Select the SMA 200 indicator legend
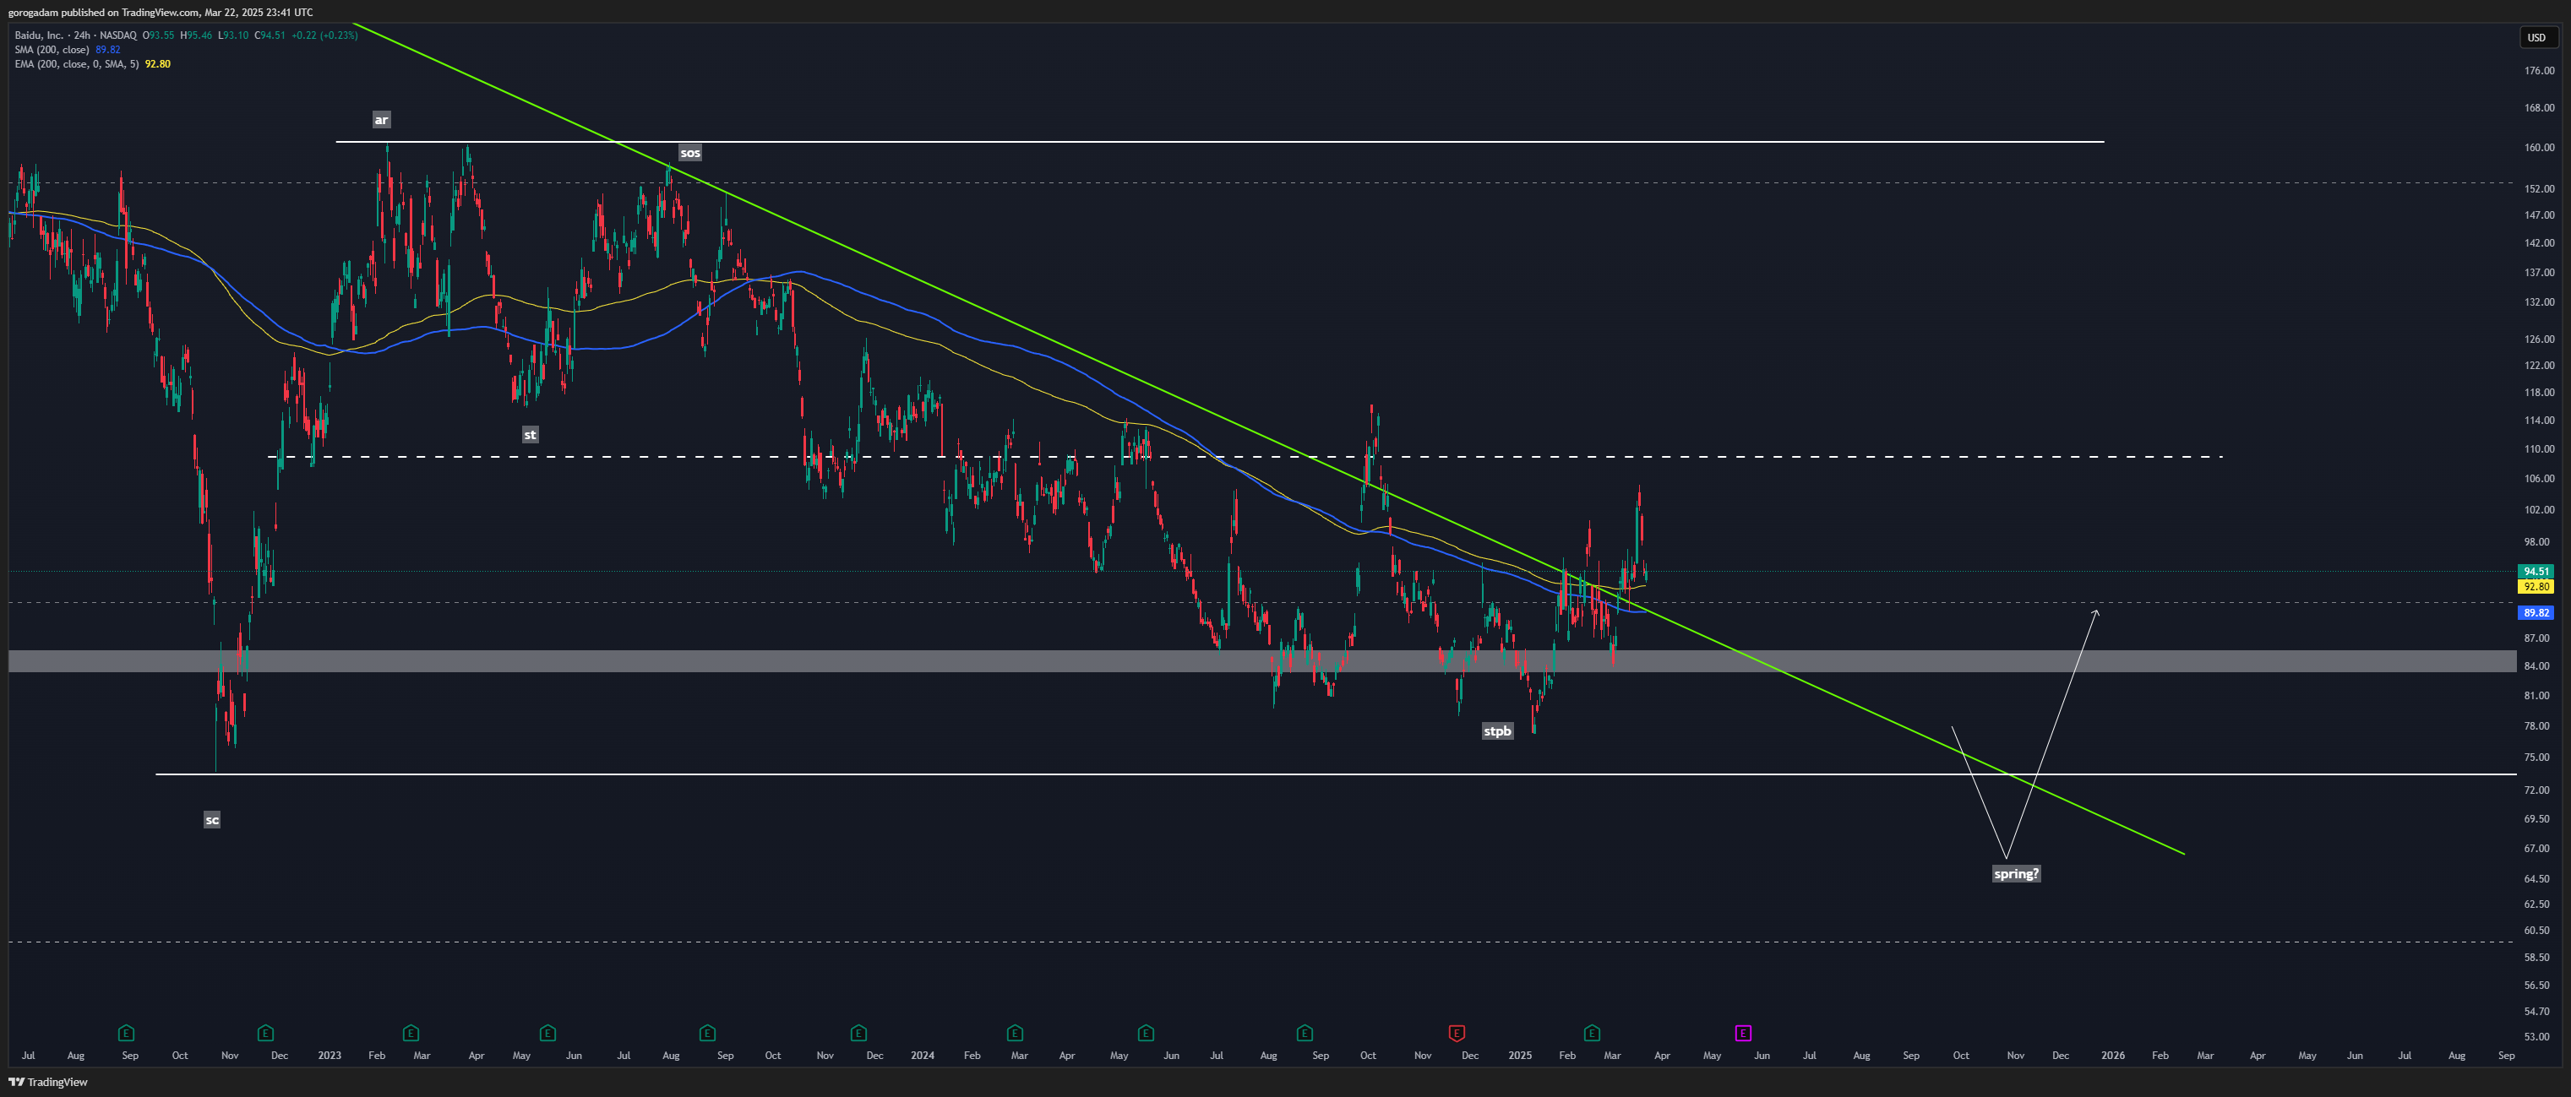Screen dimensions: 2571x1097 (52, 49)
